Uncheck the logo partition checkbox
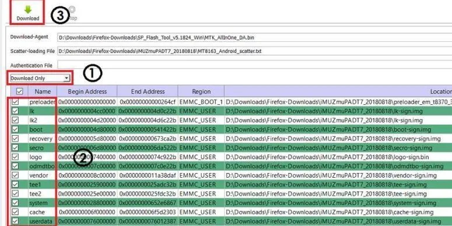 click(15, 157)
